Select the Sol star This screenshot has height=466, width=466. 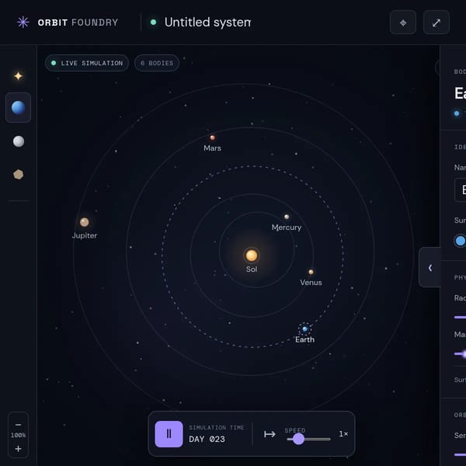point(252,256)
